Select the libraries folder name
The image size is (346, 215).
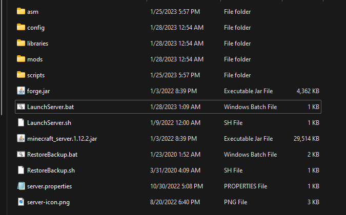[37, 44]
